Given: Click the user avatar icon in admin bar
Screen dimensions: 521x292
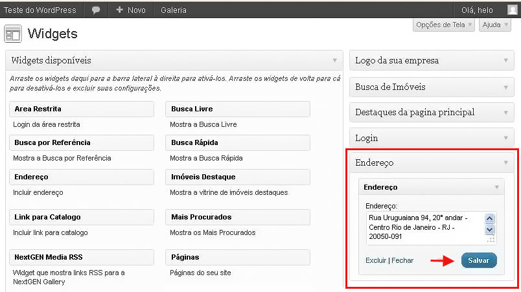Looking at the screenshot, I should point(513,10).
